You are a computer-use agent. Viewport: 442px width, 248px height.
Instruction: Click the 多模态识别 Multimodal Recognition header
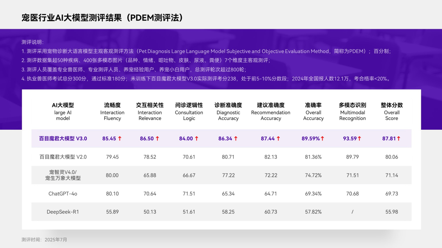[352, 112]
